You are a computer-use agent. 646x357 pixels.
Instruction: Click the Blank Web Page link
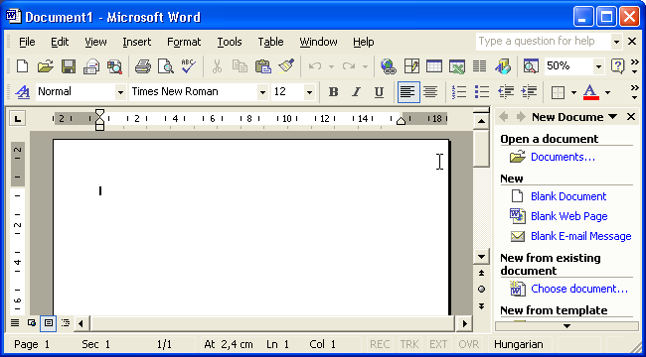click(568, 216)
